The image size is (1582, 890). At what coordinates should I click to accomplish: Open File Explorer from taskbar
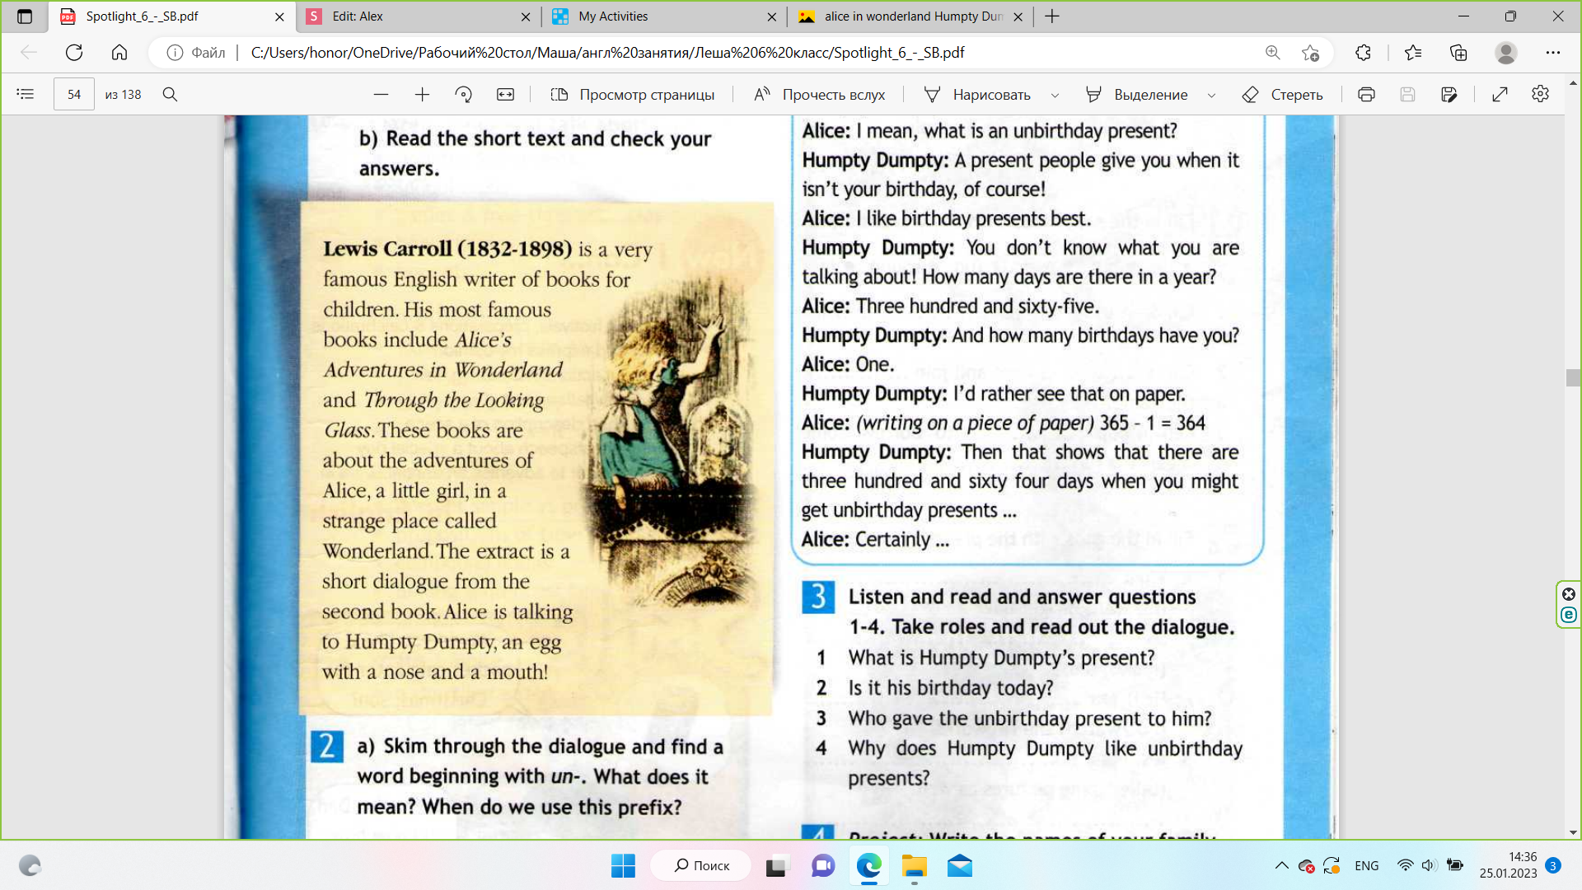tap(914, 866)
